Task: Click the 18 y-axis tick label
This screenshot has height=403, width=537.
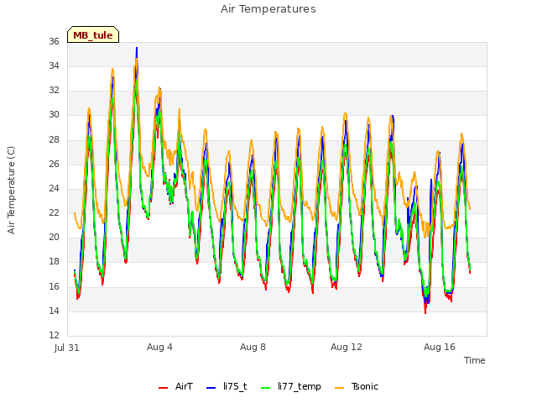Action: pyautogui.click(x=54, y=261)
